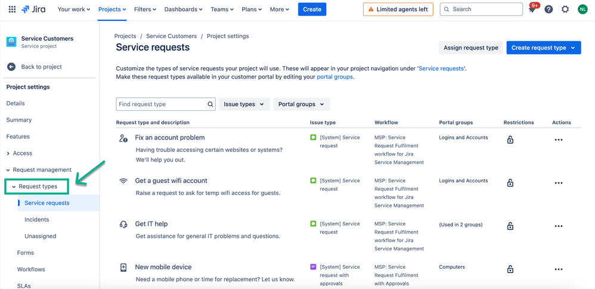Open the app switcher grid icon
595x289 pixels.
point(12,10)
